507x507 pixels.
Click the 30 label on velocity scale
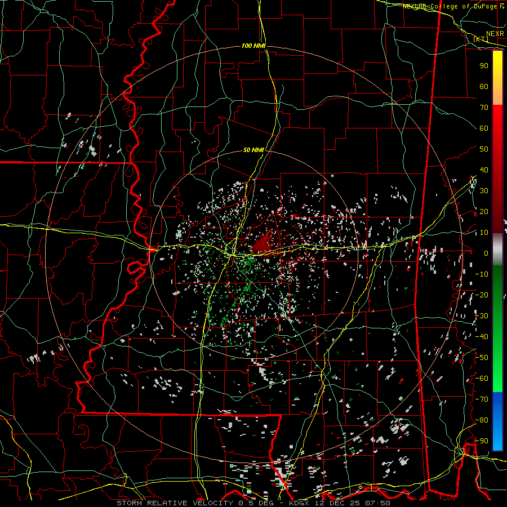pyautogui.click(x=484, y=191)
